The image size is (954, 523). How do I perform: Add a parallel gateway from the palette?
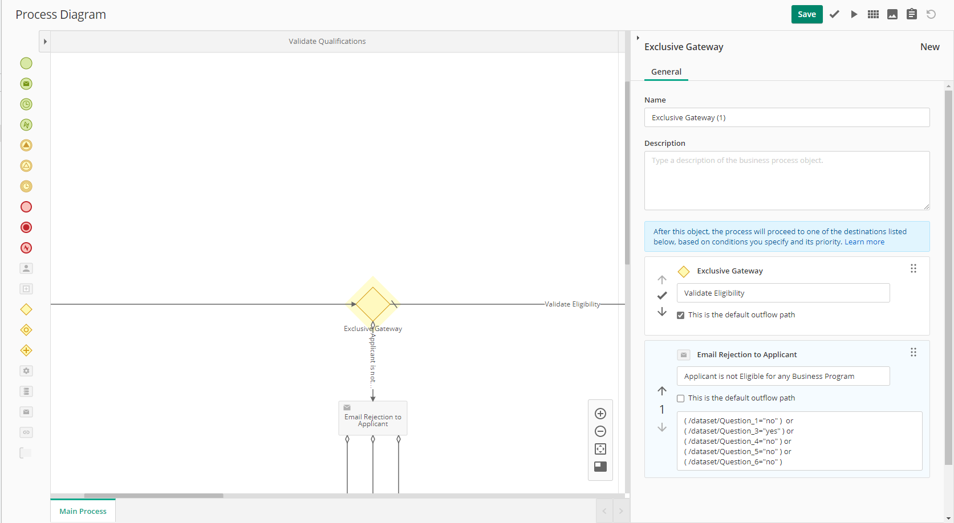[x=26, y=350]
